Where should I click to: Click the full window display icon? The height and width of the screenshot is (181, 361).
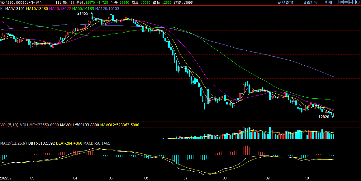(358, 2)
